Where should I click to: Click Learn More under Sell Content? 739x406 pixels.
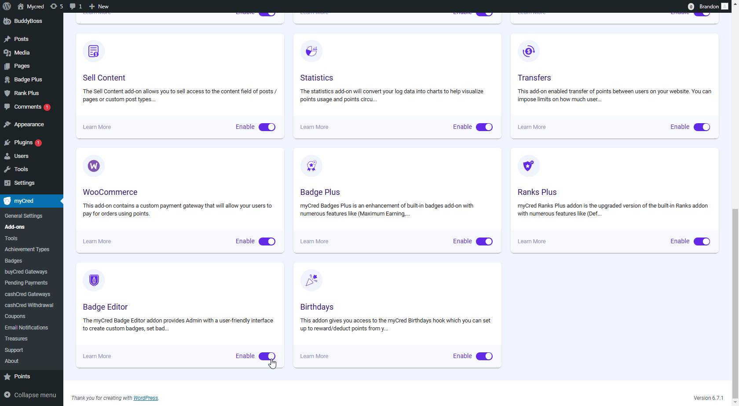coord(96,127)
